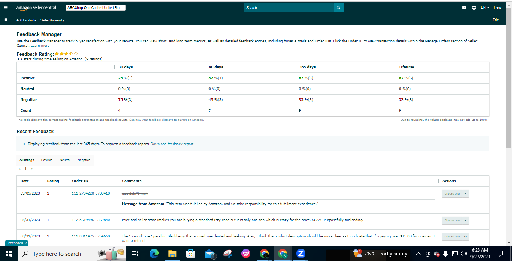The width and height of the screenshot is (512, 261).
Task: Open Choose one dropdown for order 112-5619496-6369840
Action: tap(455, 220)
